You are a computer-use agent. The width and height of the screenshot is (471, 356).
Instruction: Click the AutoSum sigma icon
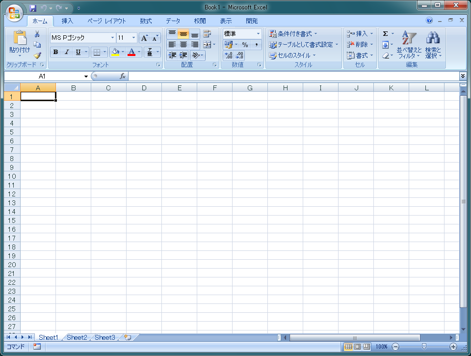coord(385,34)
